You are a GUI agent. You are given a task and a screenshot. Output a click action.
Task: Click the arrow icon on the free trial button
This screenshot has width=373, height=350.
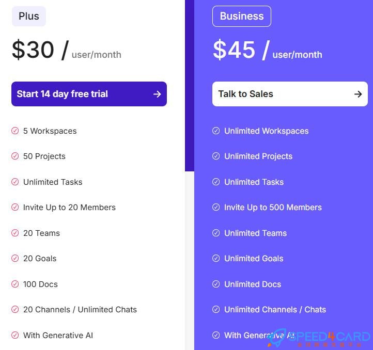coord(157,94)
